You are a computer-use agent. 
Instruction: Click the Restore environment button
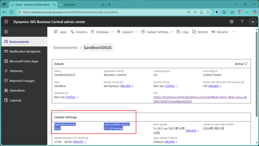coord(200,32)
